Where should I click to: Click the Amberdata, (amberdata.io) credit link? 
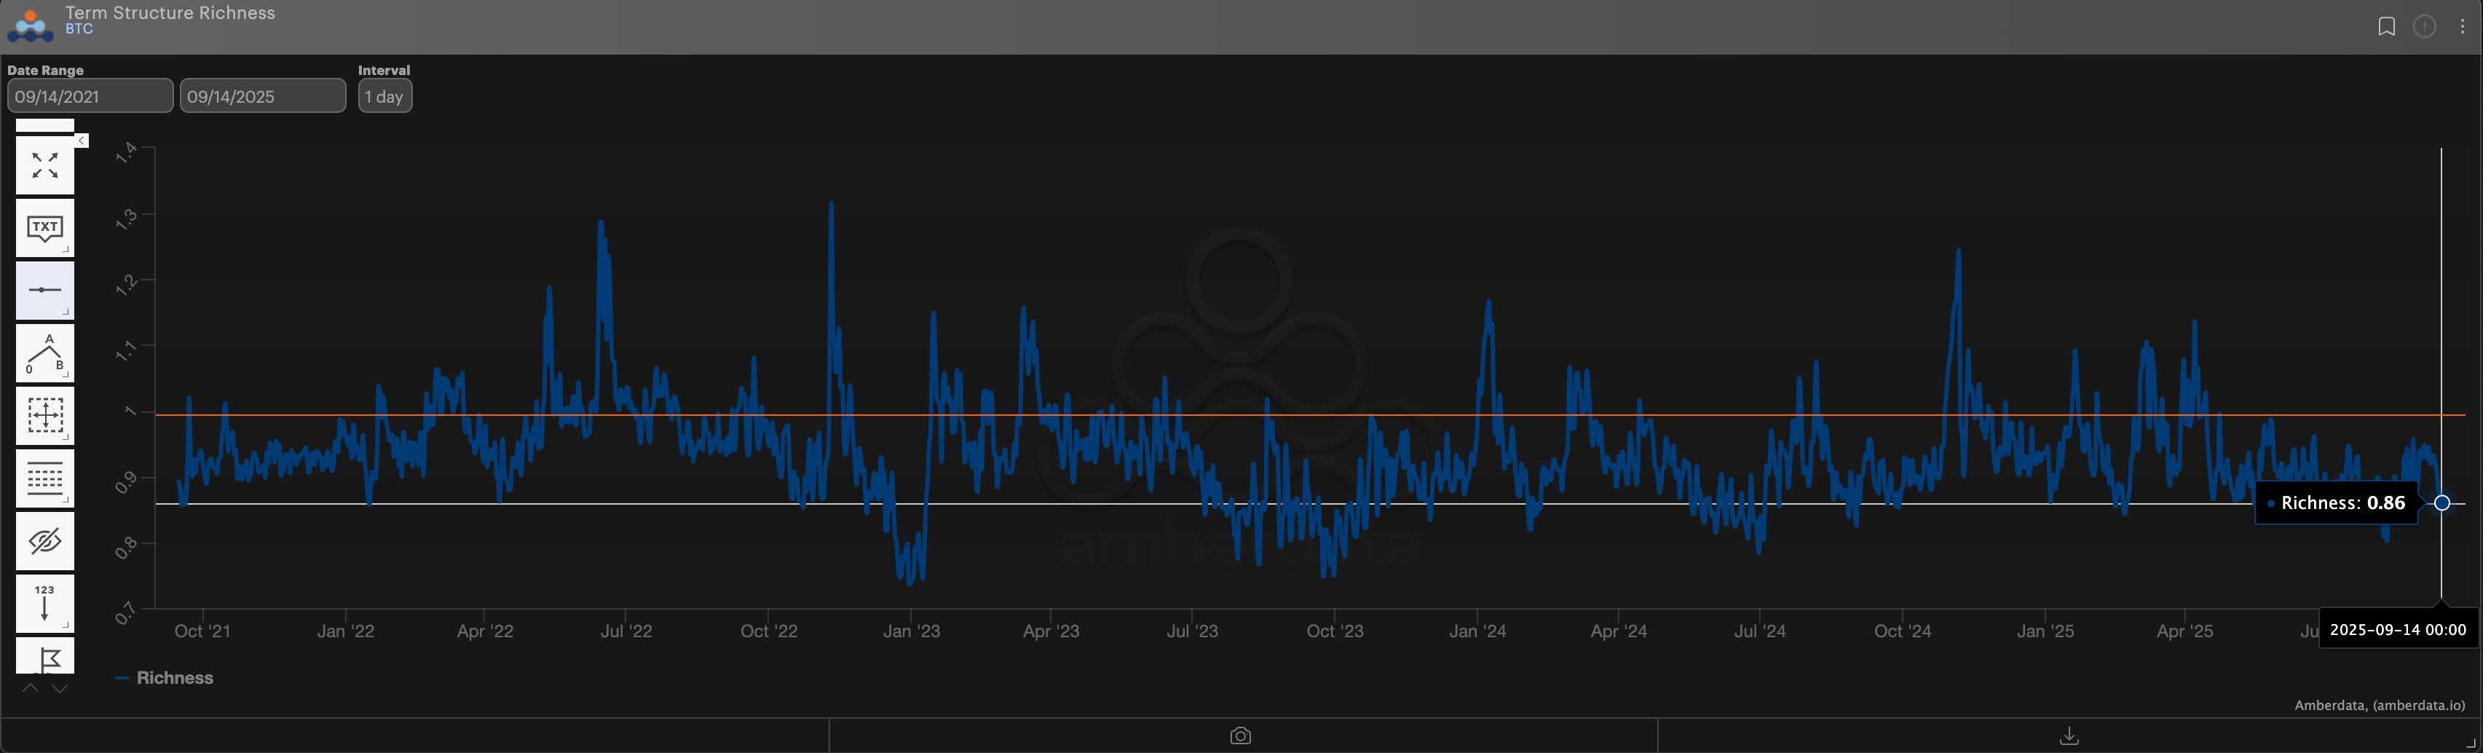click(2380, 705)
